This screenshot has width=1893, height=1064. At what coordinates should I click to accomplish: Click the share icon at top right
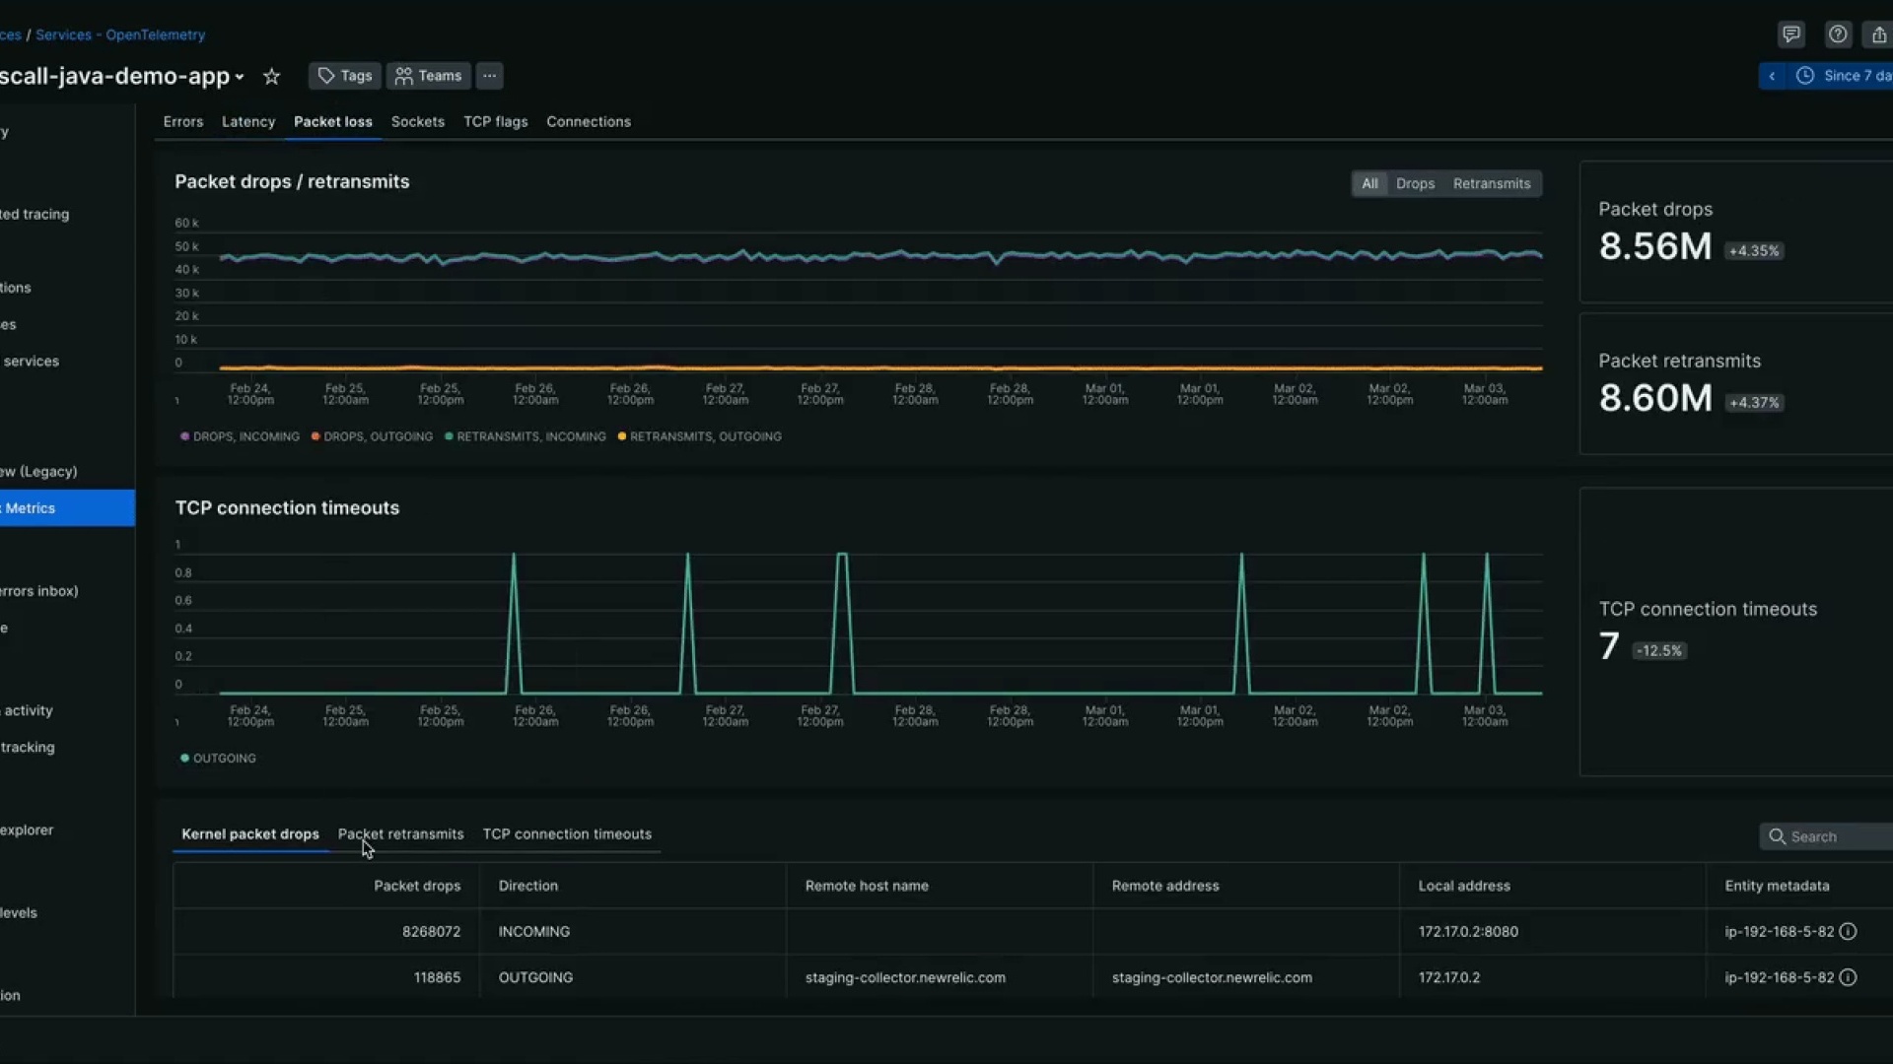[1879, 34]
